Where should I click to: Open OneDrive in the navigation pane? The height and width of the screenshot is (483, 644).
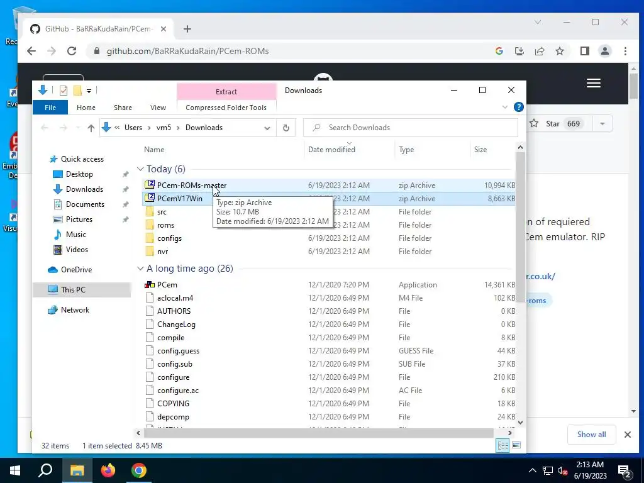[x=76, y=270]
